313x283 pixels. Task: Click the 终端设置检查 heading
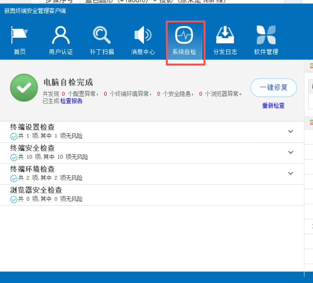click(32, 127)
